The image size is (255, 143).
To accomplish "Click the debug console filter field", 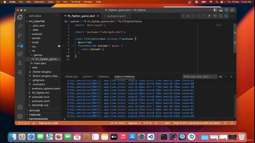I will [x=200, y=77].
